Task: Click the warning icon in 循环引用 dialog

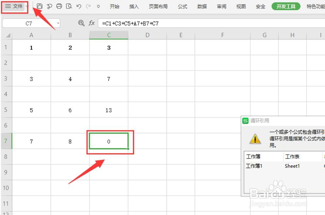Action: [x=255, y=139]
